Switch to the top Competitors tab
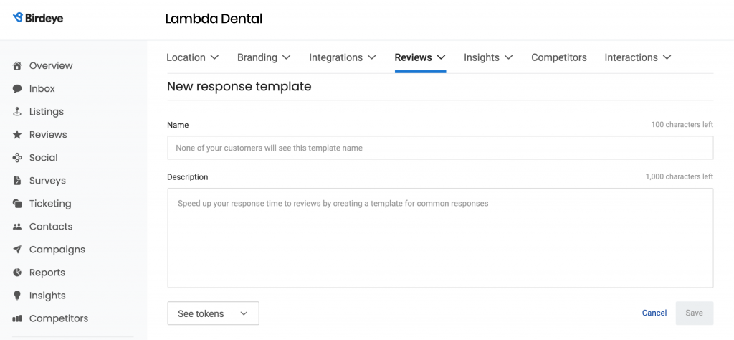 (559, 57)
